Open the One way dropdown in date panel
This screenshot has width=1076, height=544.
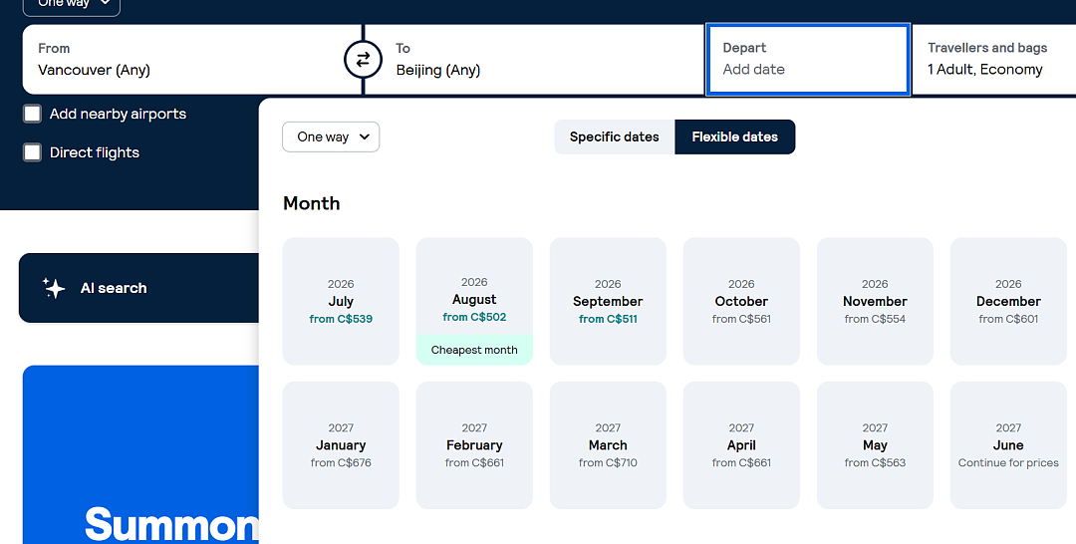click(331, 137)
